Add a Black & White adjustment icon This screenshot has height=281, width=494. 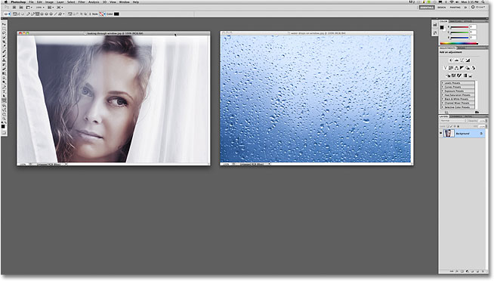[x=462, y=68]
